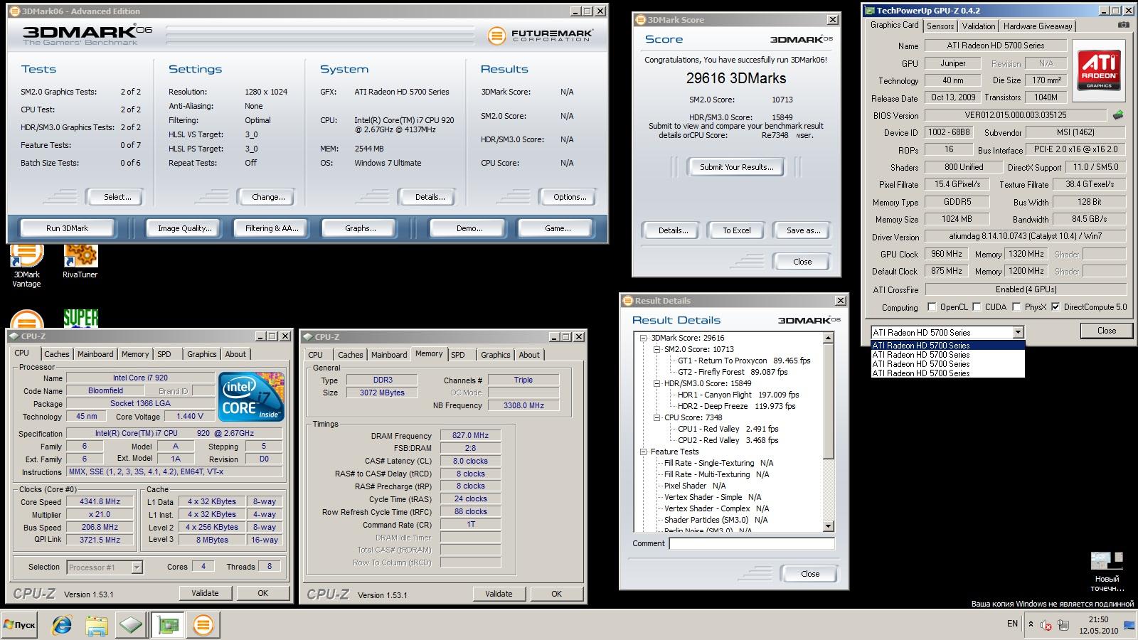
Task: Click the Futuremark Corporation logo
Action: click(x=540, y=36)
